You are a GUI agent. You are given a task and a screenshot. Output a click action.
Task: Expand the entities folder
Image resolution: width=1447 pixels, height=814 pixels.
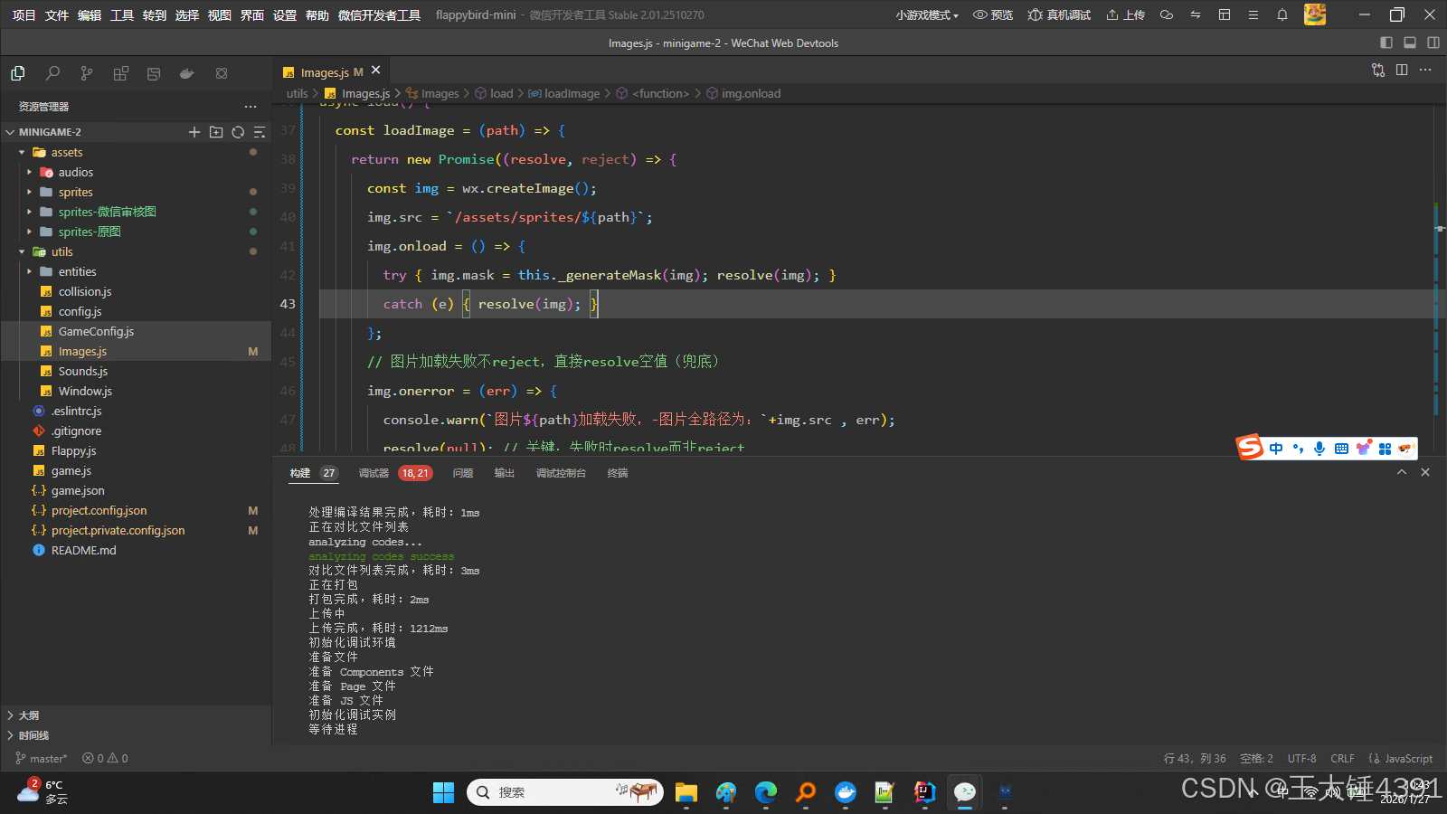tap(29, 271)
